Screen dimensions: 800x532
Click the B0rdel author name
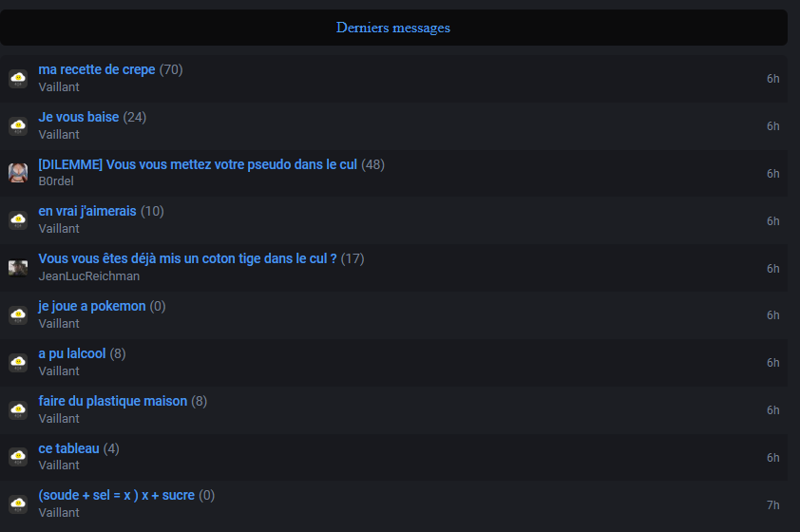[x=56, y=181]
